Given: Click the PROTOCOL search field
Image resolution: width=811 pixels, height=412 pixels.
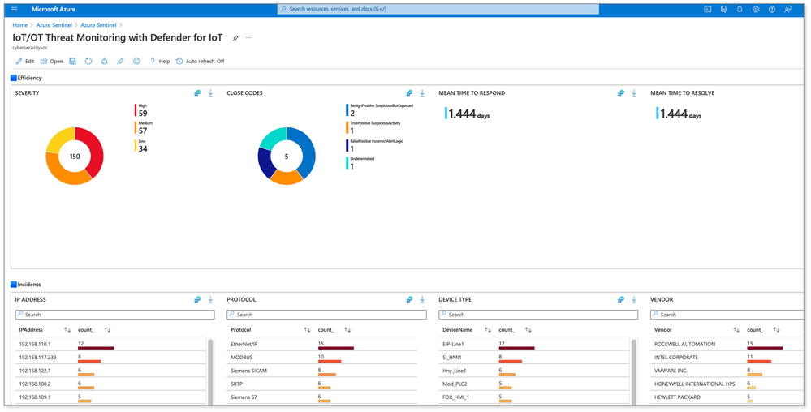Looking at the screenshot, I should point(327,315).
